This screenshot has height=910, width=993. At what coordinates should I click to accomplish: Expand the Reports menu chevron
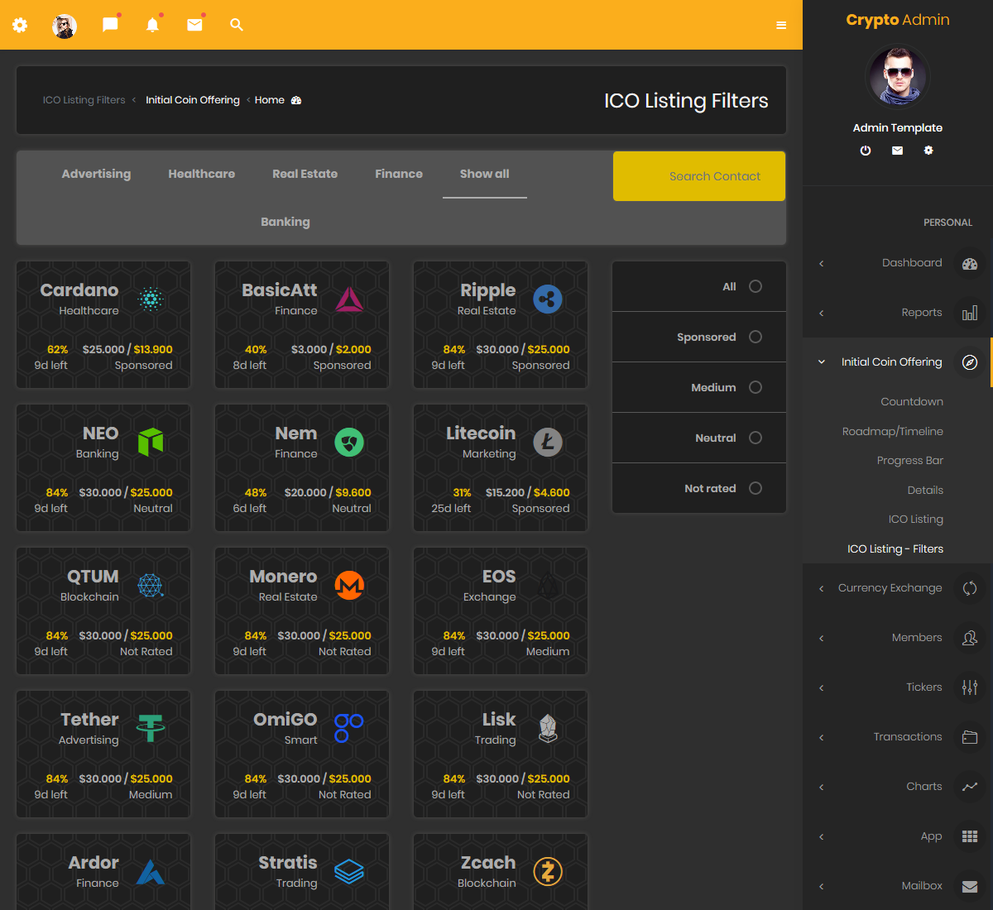tap(822, 314)
